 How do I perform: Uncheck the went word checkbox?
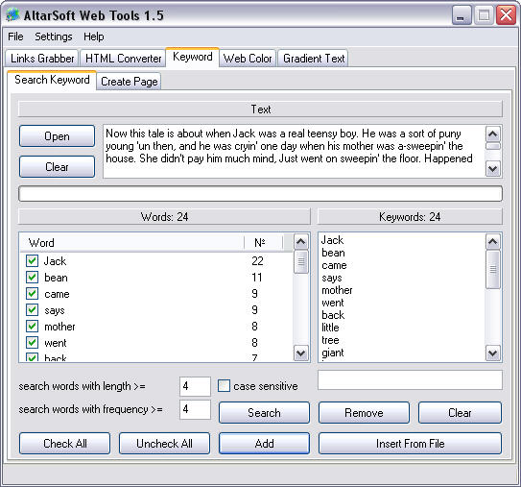click(x=32, y=342)
